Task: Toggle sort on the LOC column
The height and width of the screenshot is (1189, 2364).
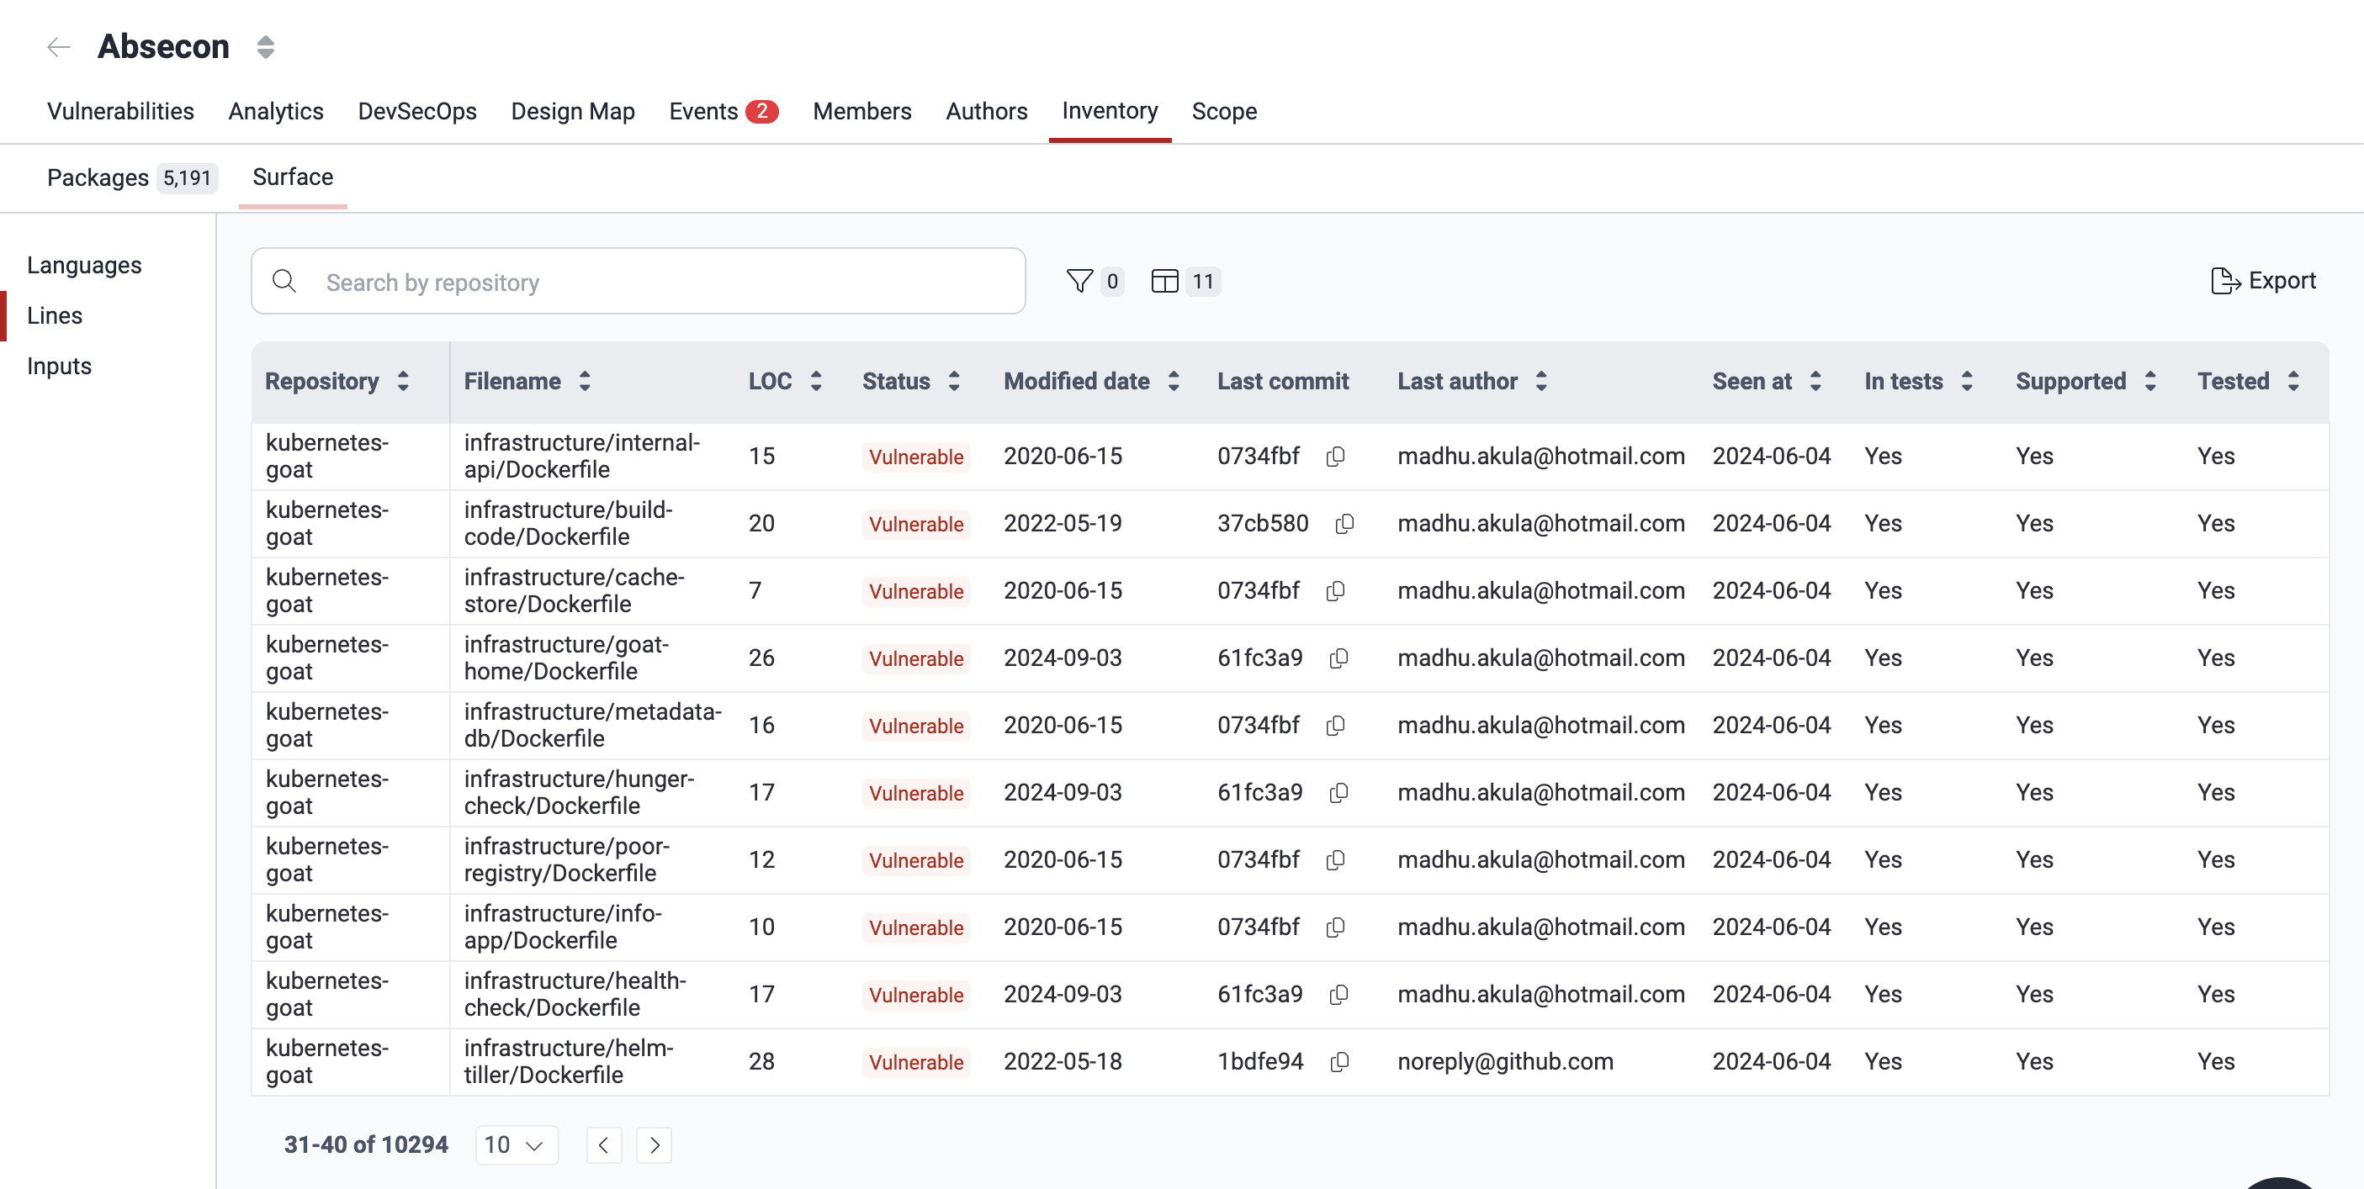Action: pos(816,381)
